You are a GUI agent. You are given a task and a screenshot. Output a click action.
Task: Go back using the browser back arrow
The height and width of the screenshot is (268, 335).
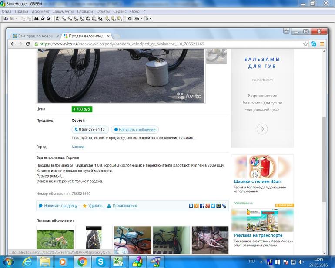tap(12, 44)
